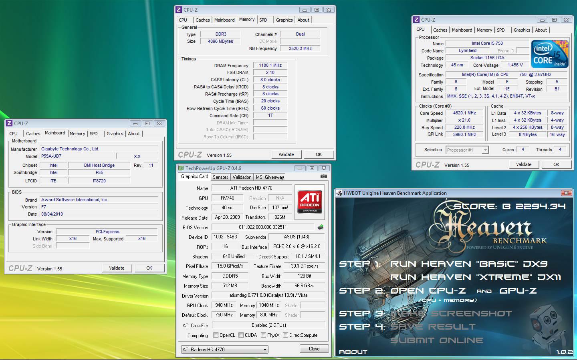Click Submit Online in Heaven app
The image size is (577, 360).
(x=437, y=340)
